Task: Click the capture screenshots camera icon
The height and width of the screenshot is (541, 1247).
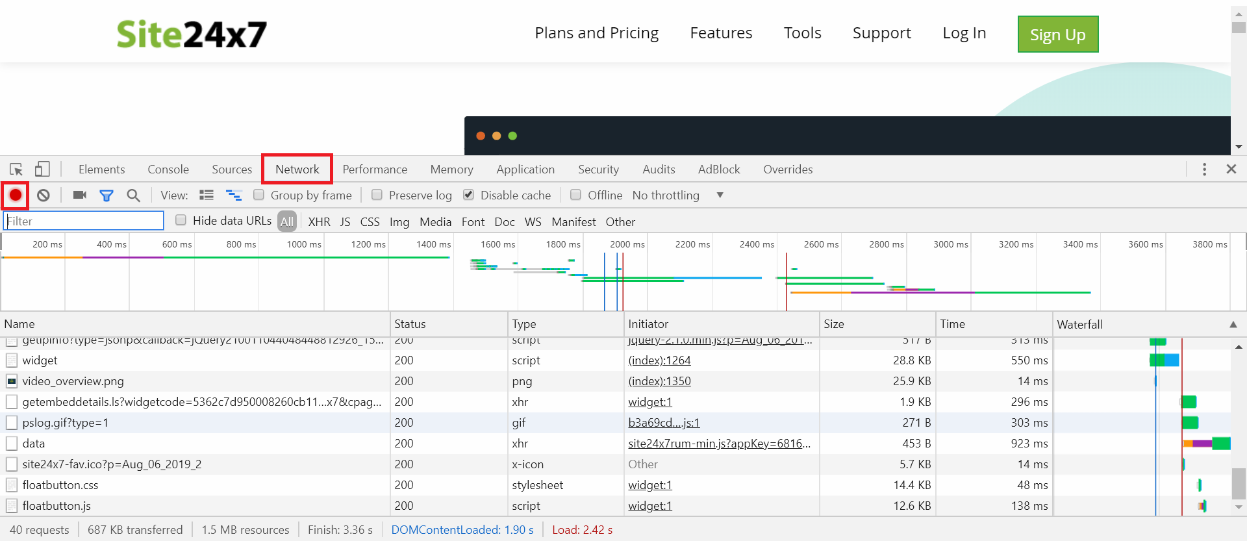Action: [x=80, y=195]
